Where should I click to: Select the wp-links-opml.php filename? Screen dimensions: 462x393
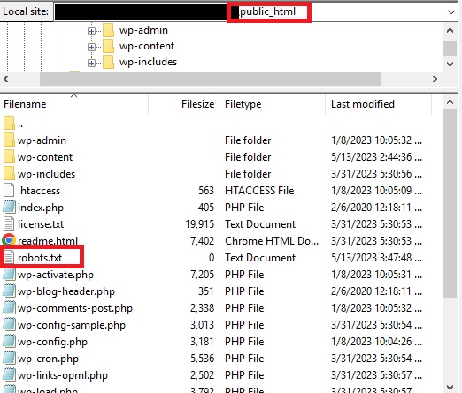tap(63, 375)
